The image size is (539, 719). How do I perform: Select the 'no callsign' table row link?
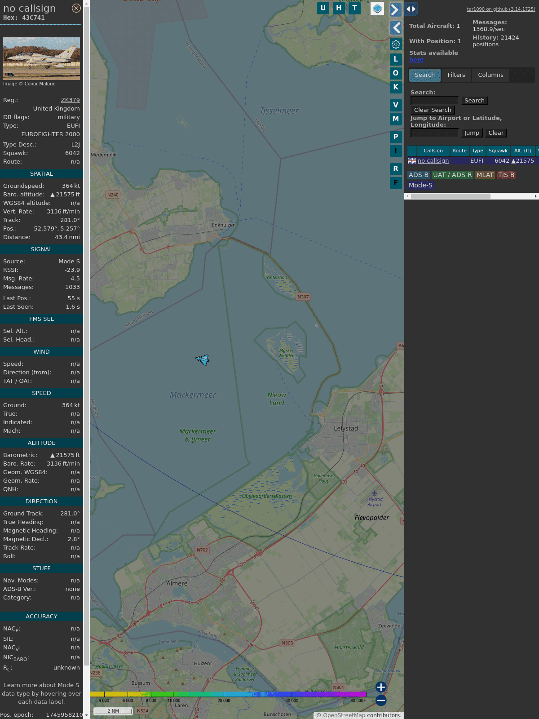click(x=433, y=161)
